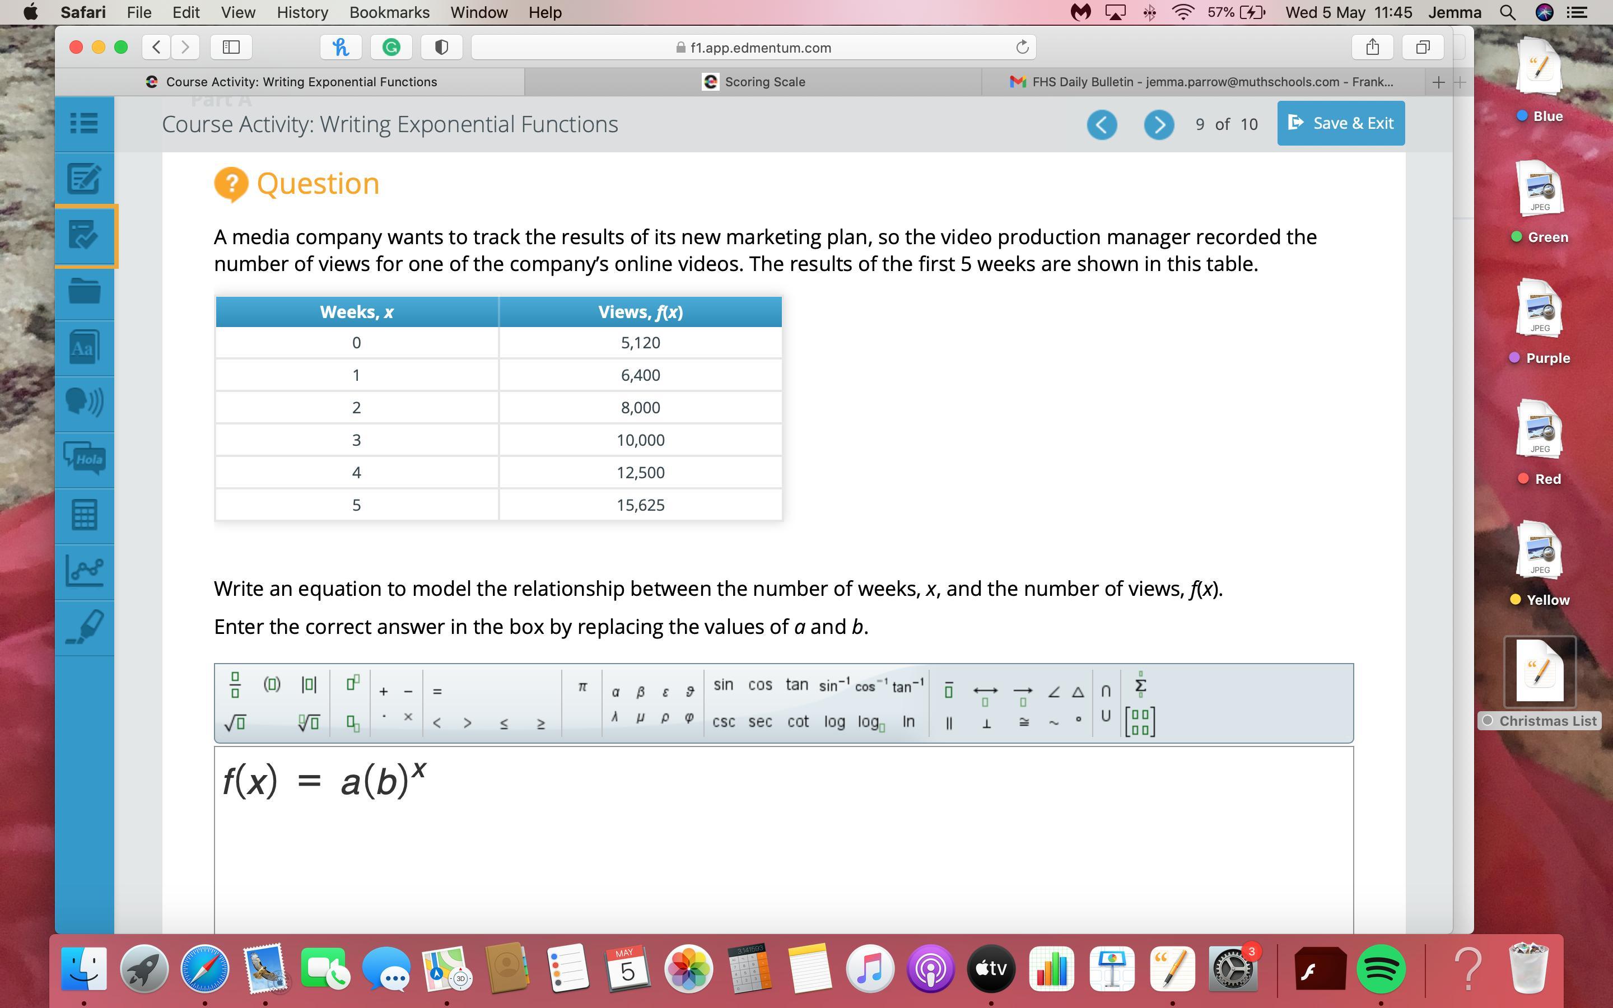Viewport: 1613px width, 1008px height.
Task: Select the highlighter tool in sidebar
Action: point(84,627)
